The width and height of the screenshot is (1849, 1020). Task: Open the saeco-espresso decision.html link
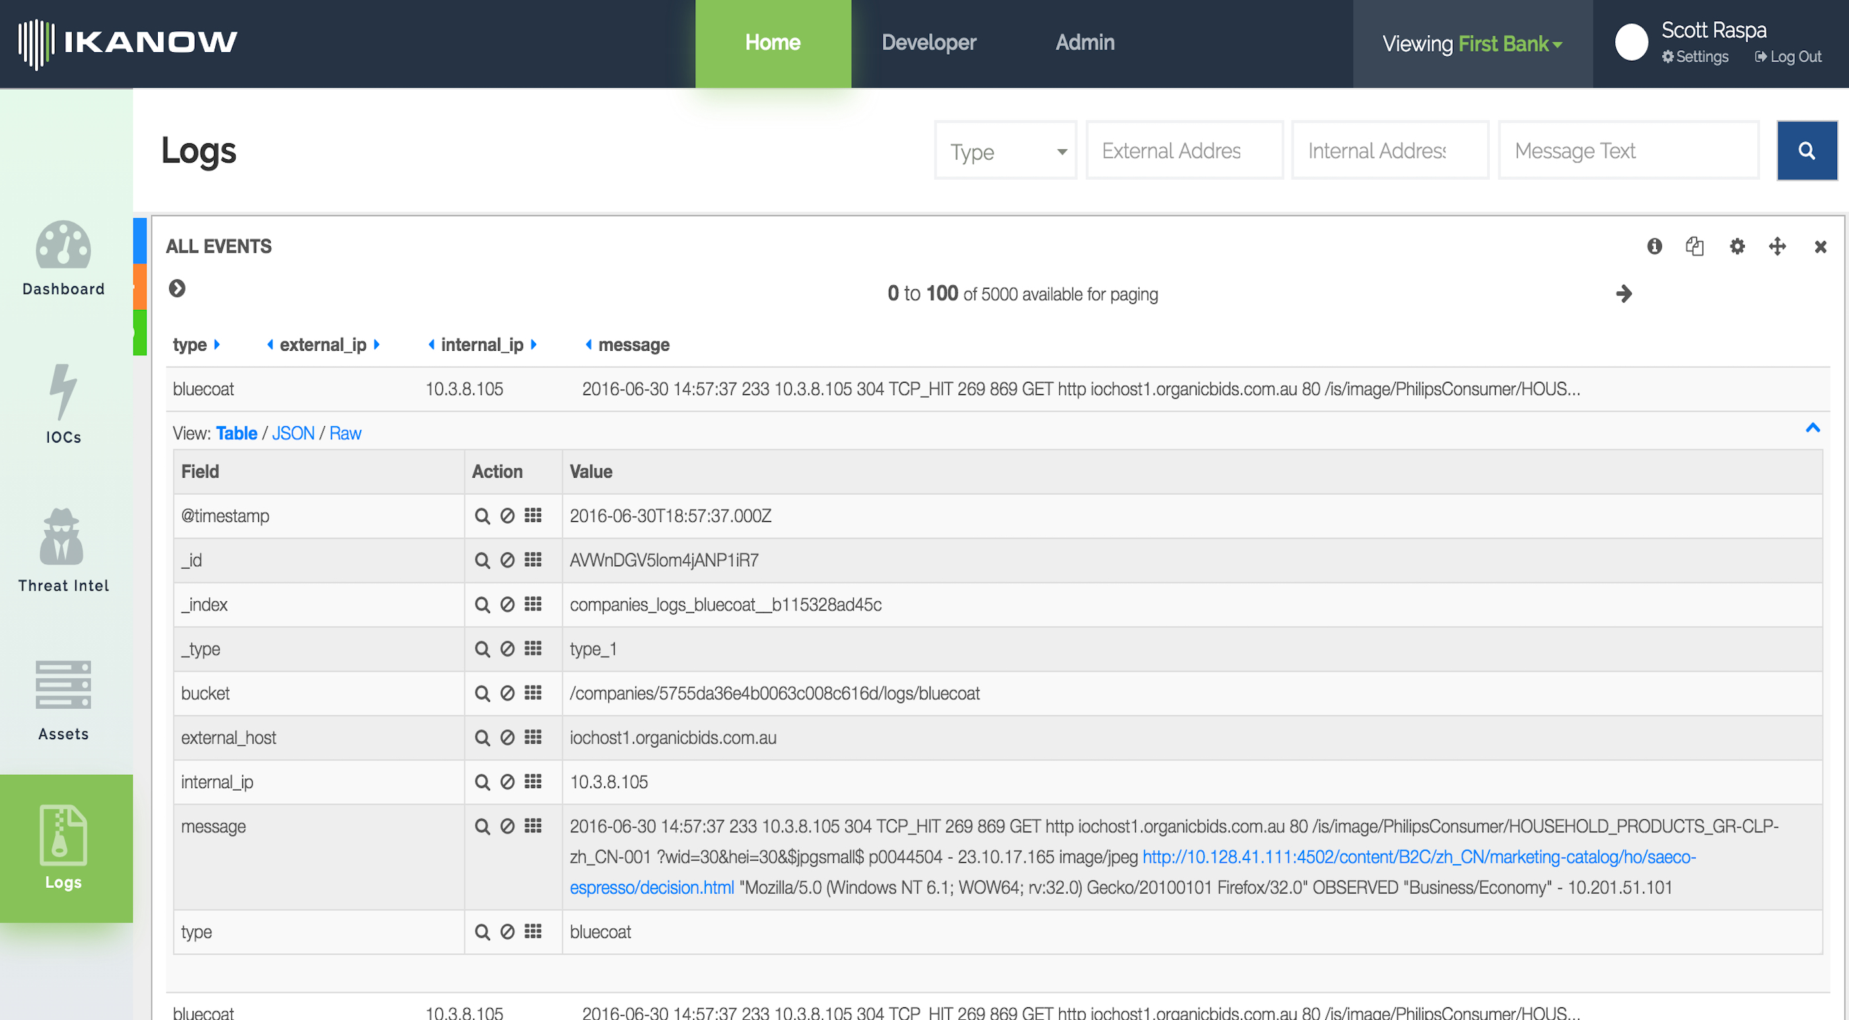click(1133, 872)
